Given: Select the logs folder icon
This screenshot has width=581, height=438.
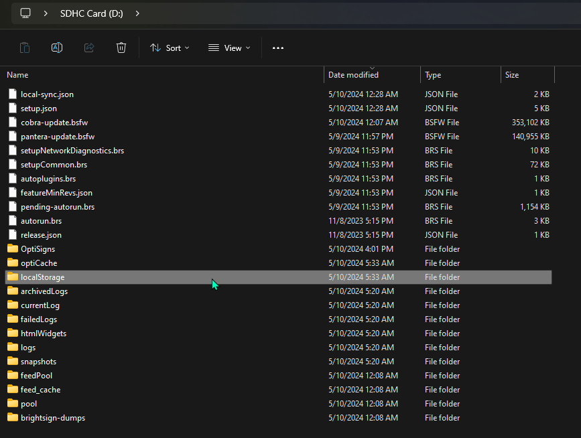Looking at the screenshot, I should point(13,347).
